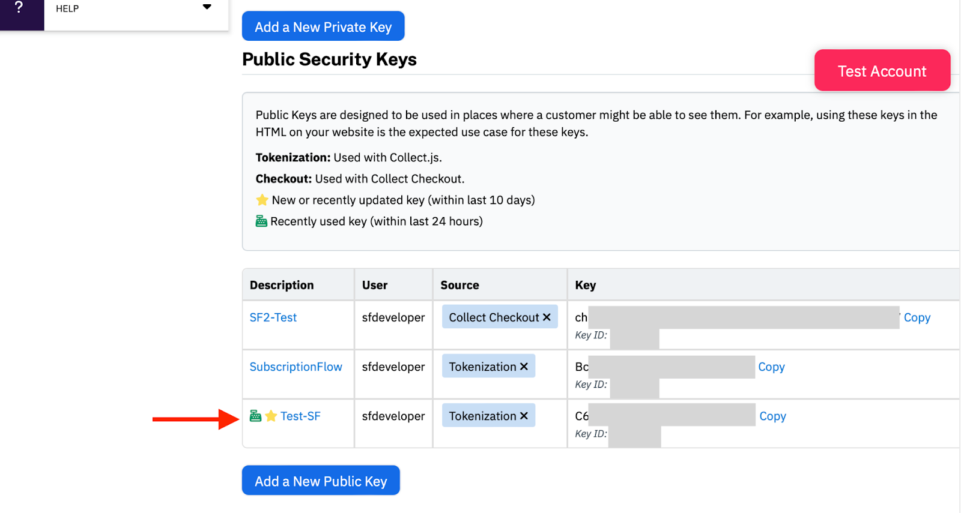
Task: Click the star icon in the legend
Action: 262,200
